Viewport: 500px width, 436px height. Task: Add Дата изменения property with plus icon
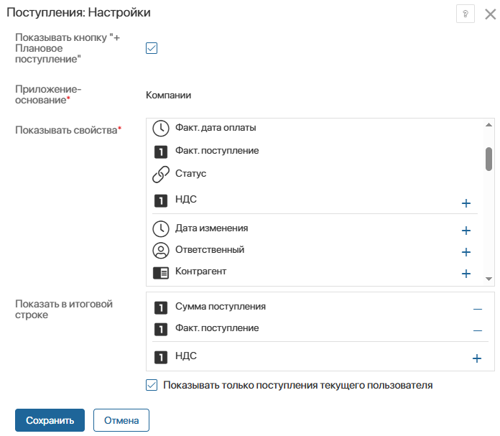(x=466, y=231)
